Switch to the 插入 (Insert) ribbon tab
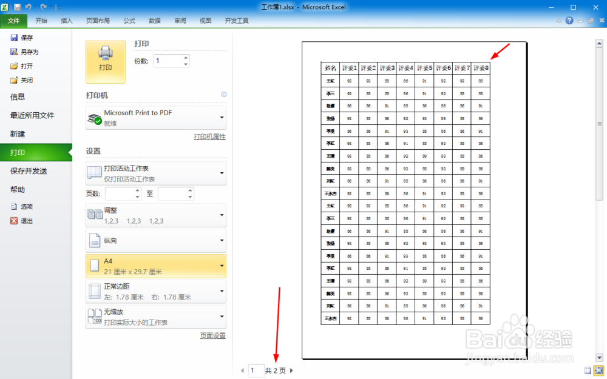Screen dimensions: 607x379 [x=67, y=21]
